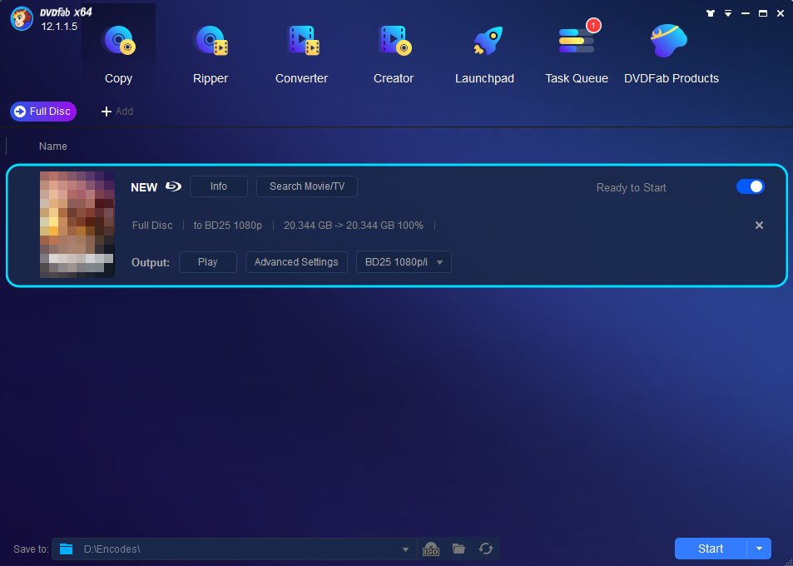Click the movie poster thumbnail
793x566 pixels.
[x=77, y=225]
